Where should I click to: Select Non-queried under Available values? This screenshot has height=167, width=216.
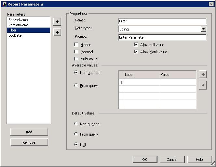(76, 72)
